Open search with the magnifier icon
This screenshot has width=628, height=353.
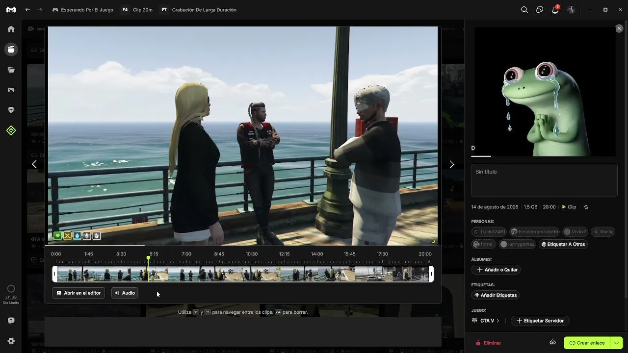coord(524,10)
